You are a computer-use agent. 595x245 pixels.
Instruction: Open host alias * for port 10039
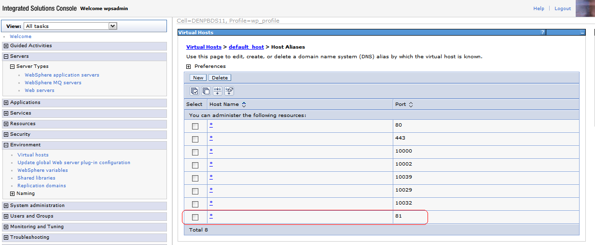point(211,177)
